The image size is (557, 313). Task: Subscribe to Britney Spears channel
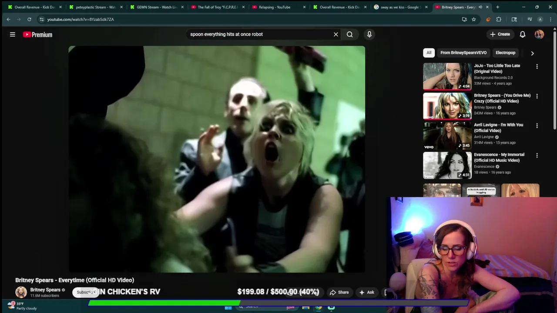tap(85, 292)
